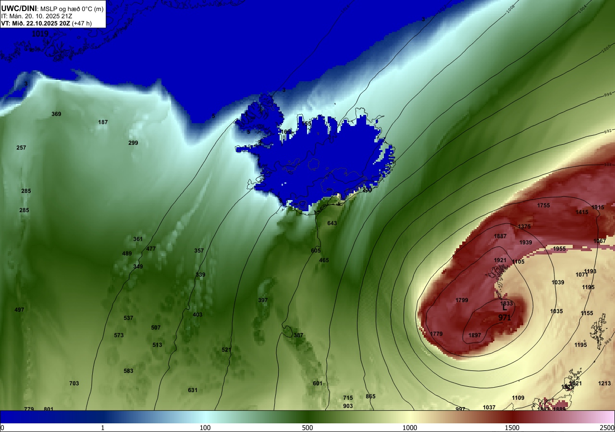Image resolution: width=615 pixels, height=432 pixels.
Task: Click the height value "631"
Action: (x=193, y=390)
